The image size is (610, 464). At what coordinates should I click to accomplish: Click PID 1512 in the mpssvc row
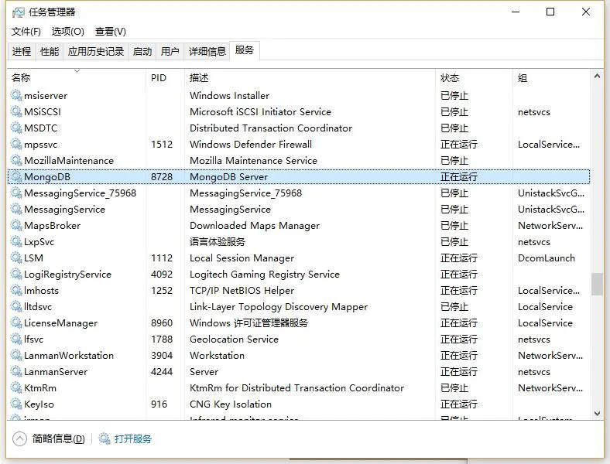point(162,144)
